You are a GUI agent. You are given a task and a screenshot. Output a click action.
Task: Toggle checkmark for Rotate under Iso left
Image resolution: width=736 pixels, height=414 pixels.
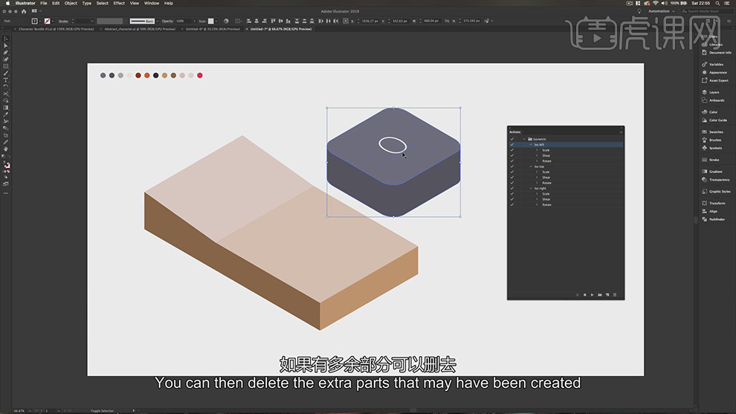511,161
